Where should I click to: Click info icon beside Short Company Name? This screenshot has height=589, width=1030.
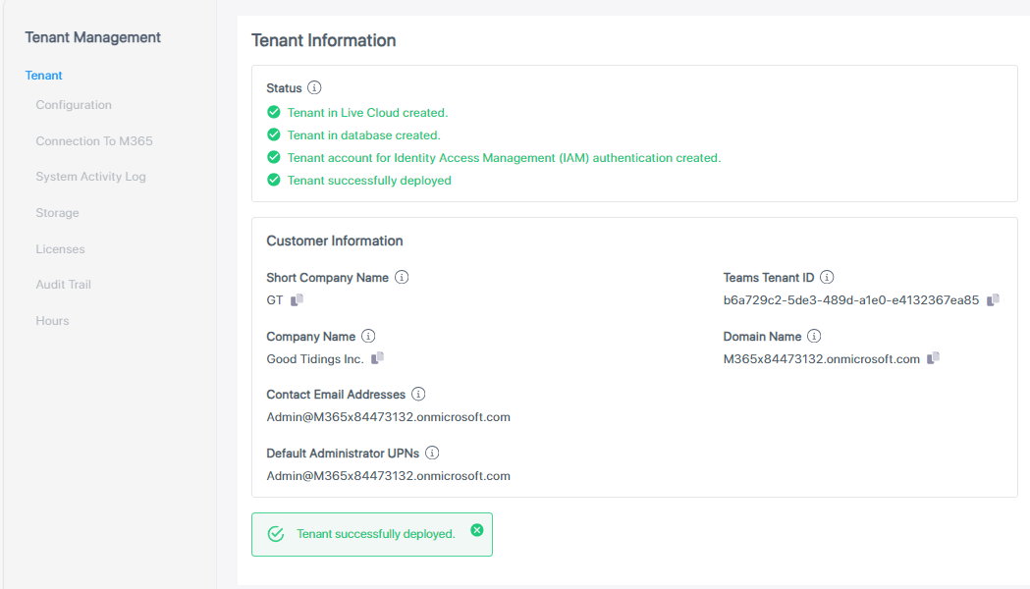click(x=402, y=278)
